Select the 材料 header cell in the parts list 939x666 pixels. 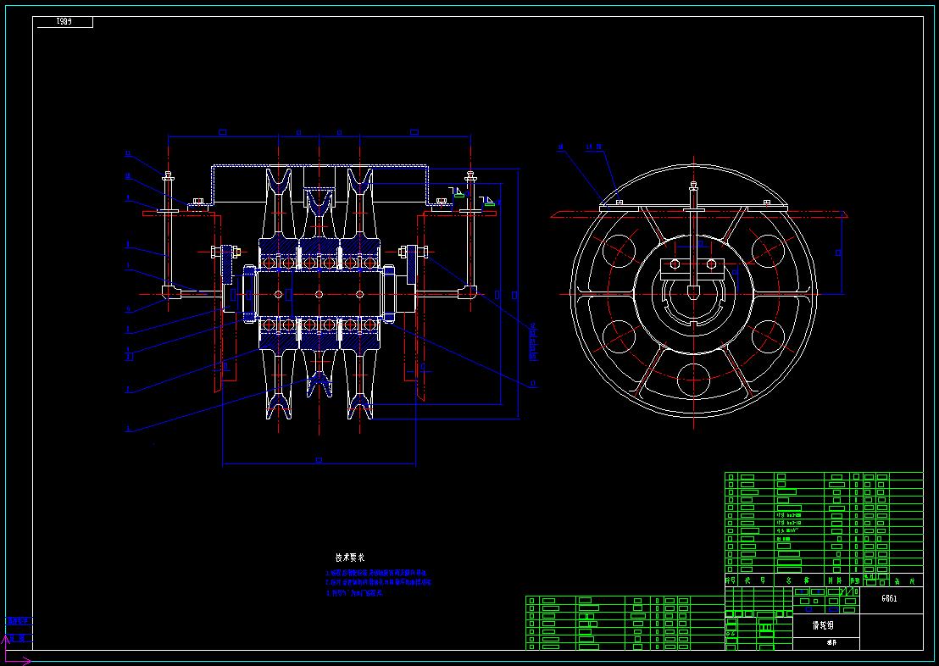coord(836,580)
